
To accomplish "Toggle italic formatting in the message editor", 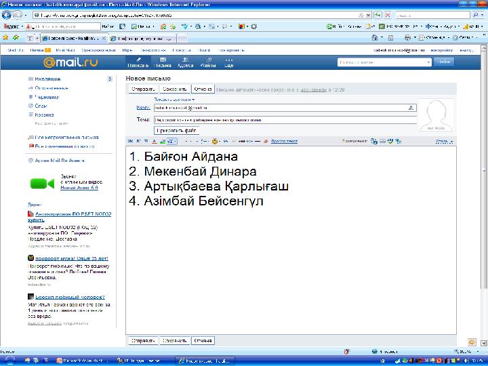I will coord(138,141).
